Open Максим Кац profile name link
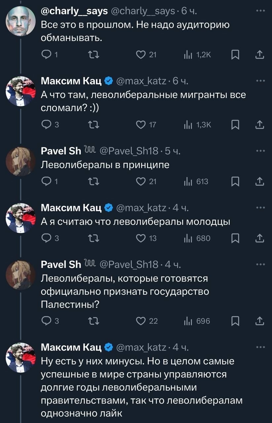 (x=71, y=81)
